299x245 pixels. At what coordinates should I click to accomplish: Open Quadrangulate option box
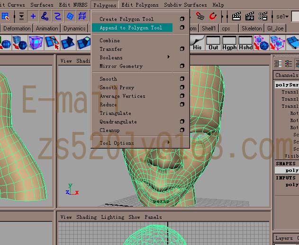click(x=182, y=122)
